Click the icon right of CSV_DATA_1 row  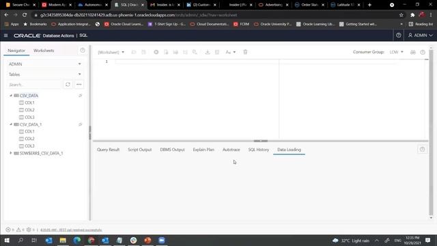tap(81, 124)
